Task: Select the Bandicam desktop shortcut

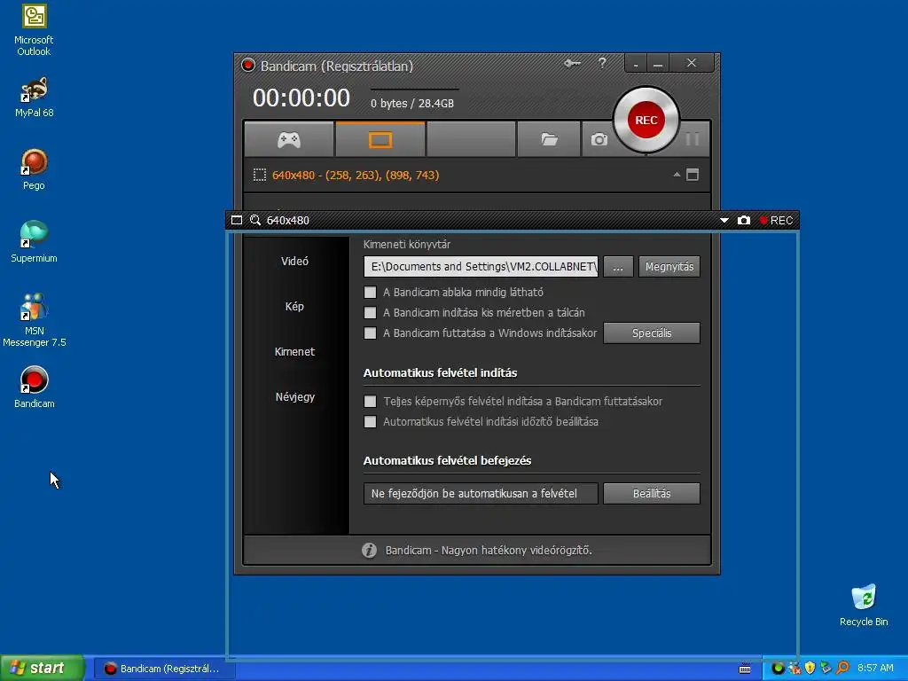Action: tap(35, 388)
